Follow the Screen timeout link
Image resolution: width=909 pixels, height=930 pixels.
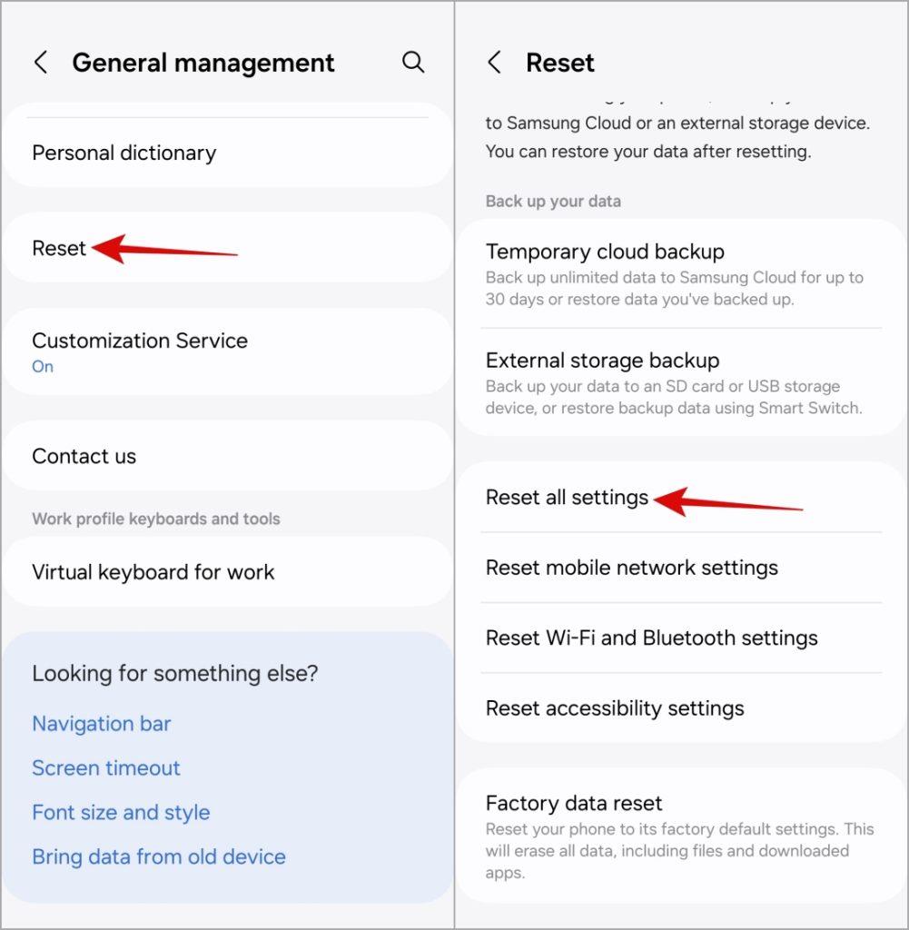point(106,768)
